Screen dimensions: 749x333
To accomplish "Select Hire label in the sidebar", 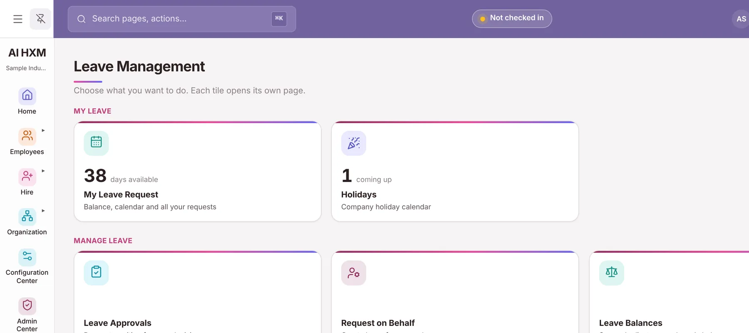I will tap(27, 192).
